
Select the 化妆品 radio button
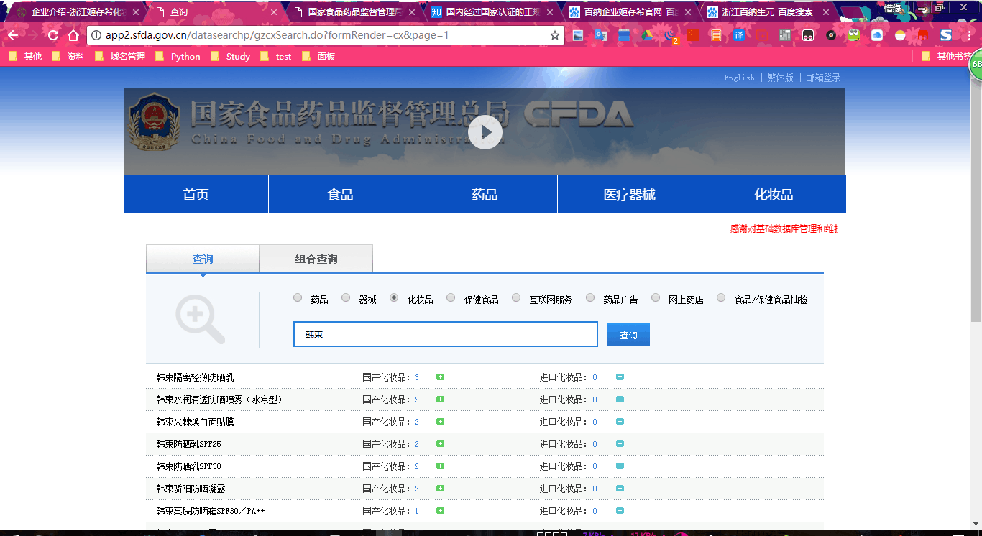point(394,297)
